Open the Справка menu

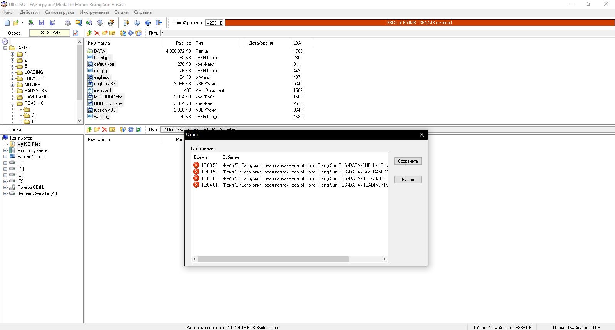(143, 12)
